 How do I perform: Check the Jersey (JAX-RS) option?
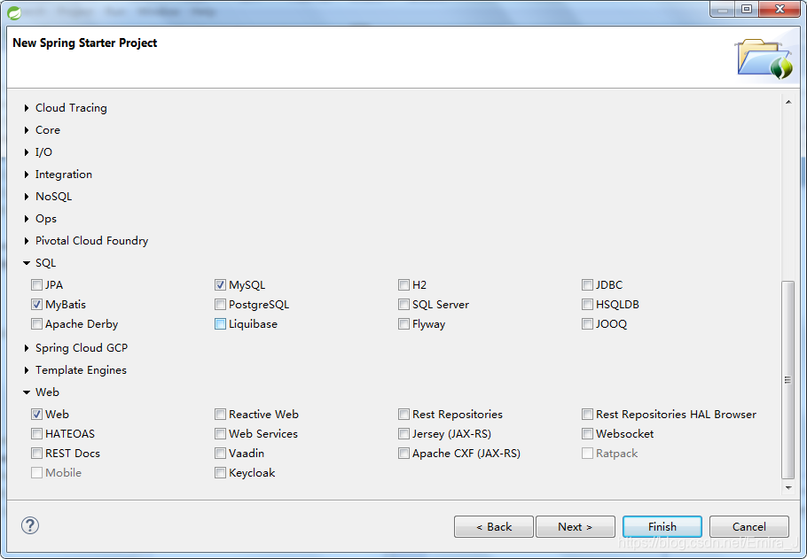click(x=404, y=433)
